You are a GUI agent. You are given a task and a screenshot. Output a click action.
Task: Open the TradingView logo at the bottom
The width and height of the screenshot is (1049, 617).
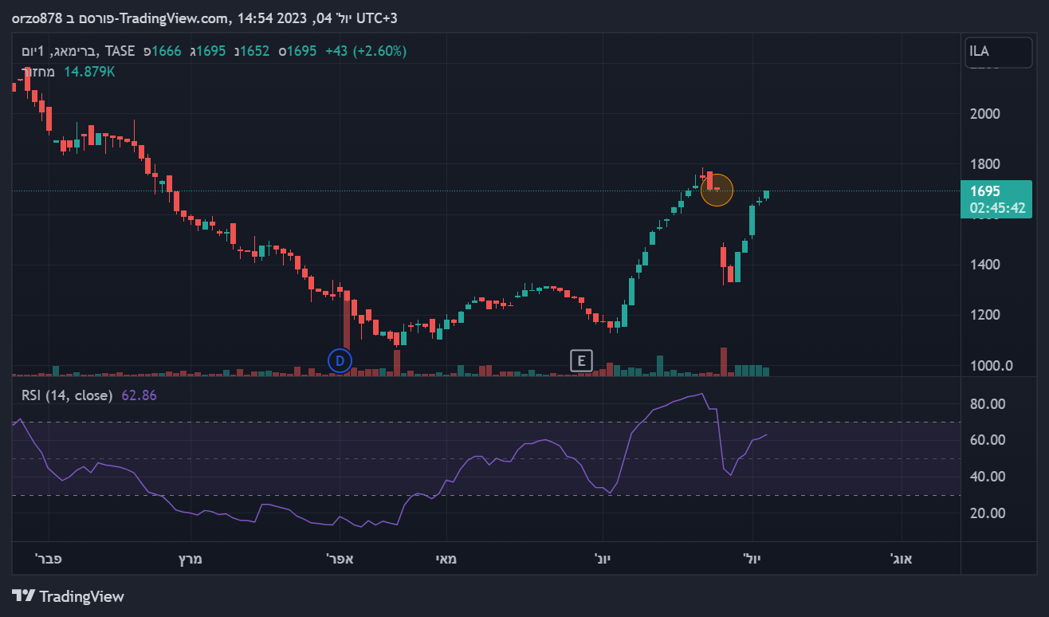[69, 595]
